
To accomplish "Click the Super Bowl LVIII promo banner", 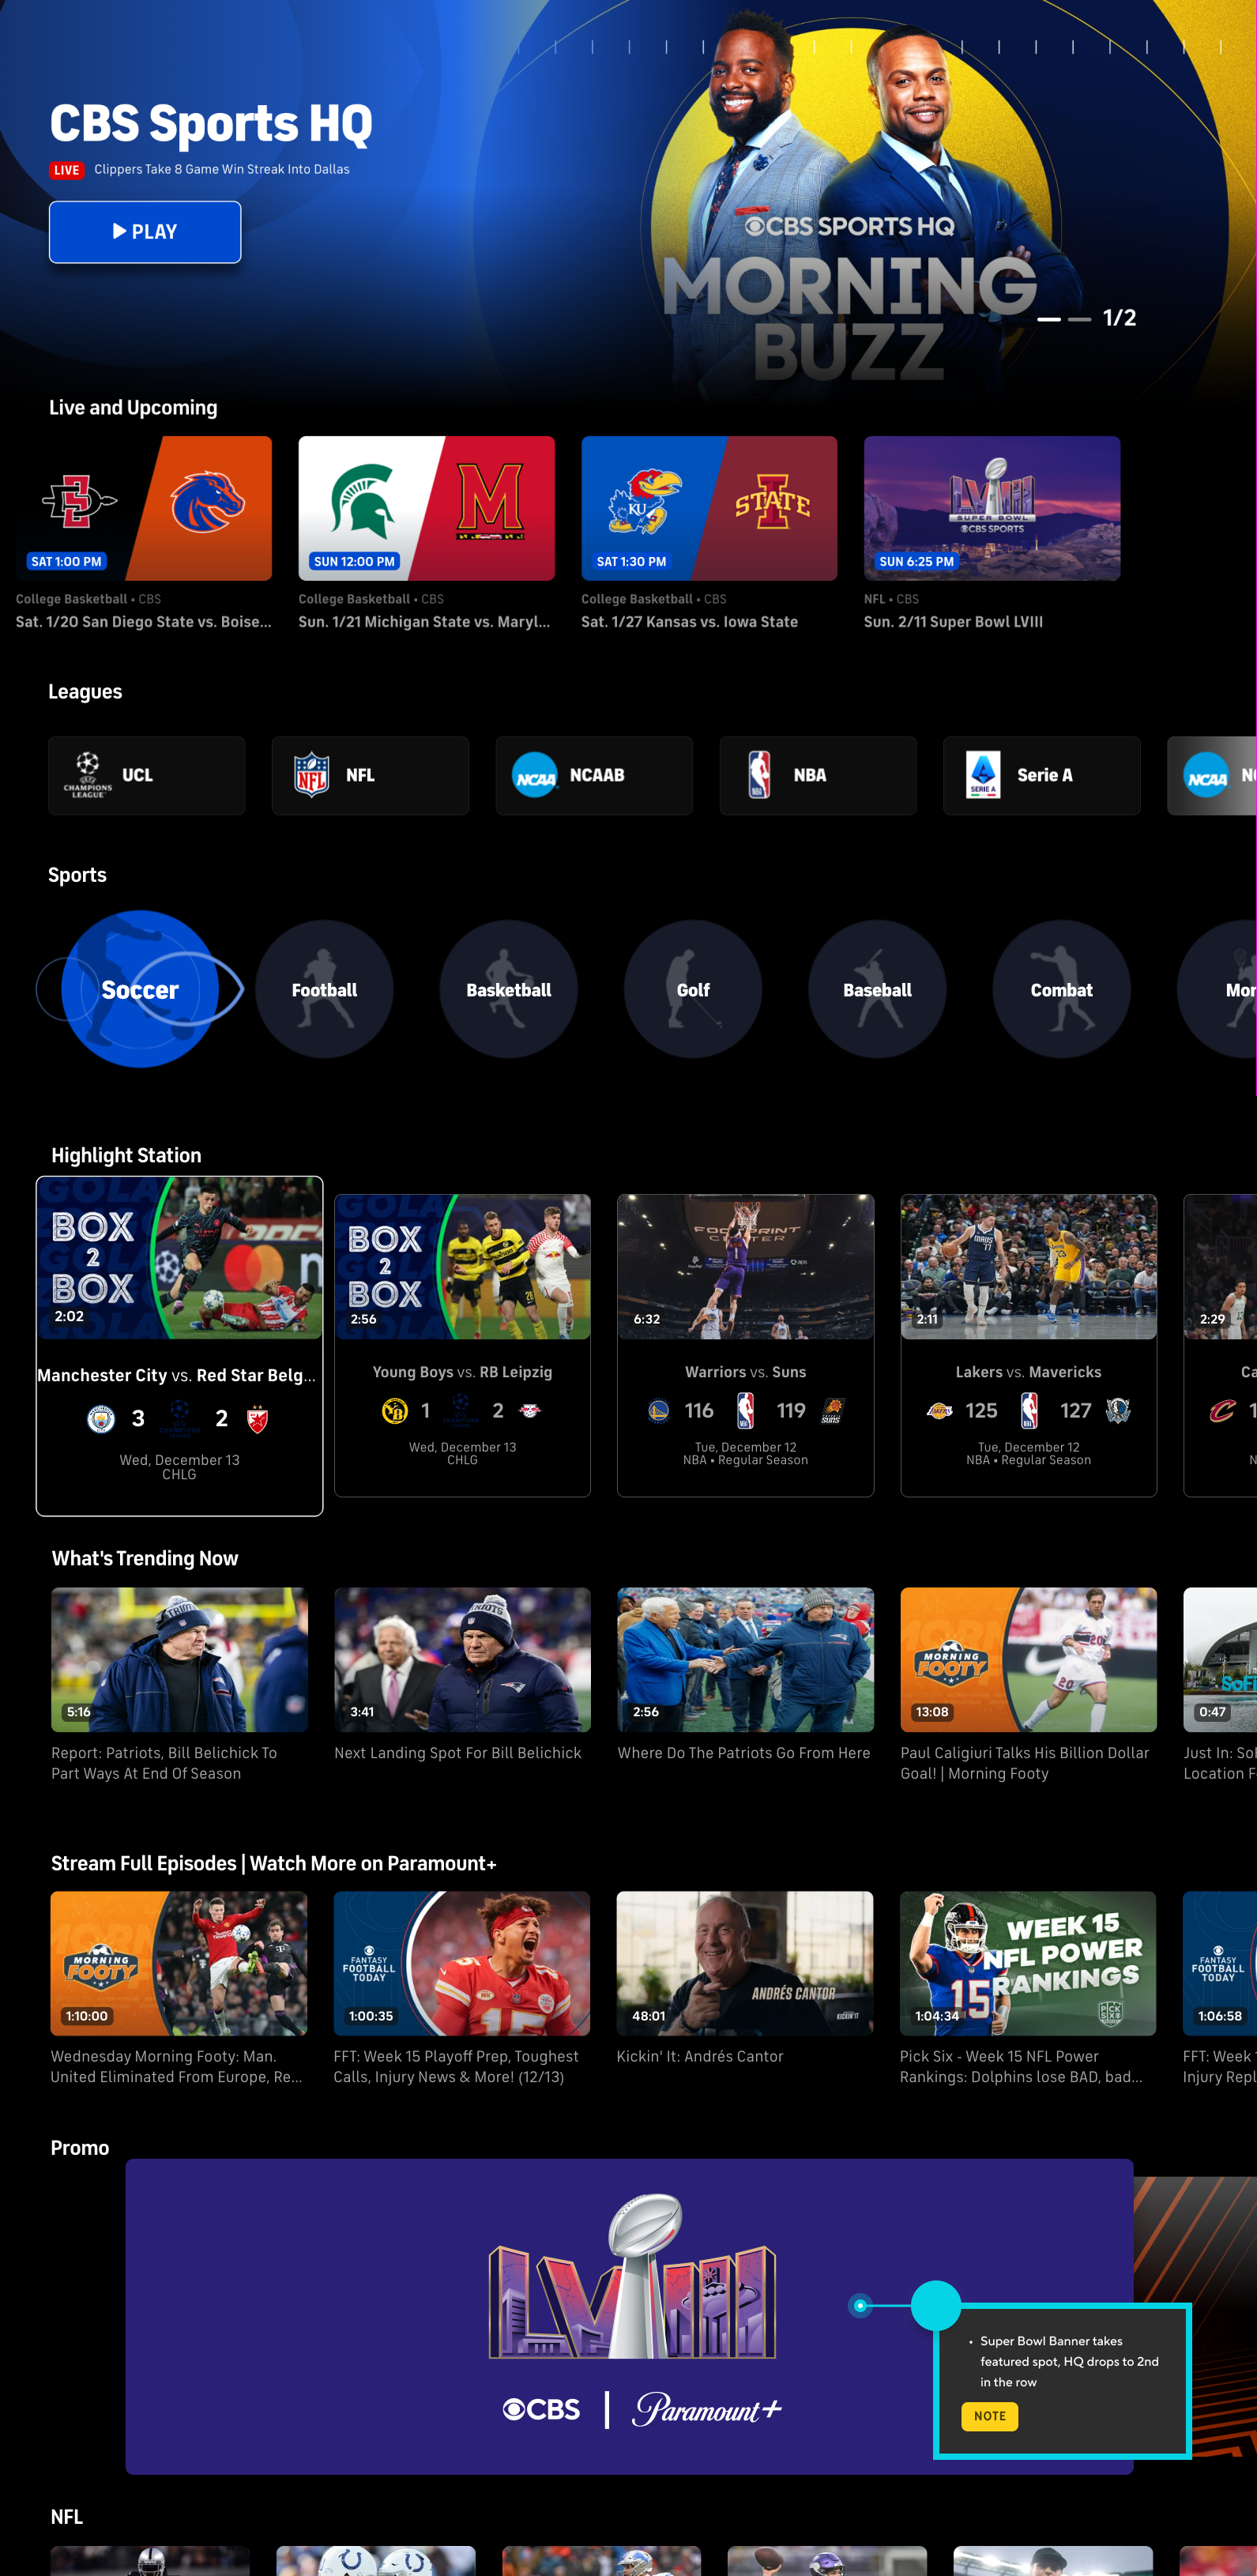I will (x=630, y=2316).
